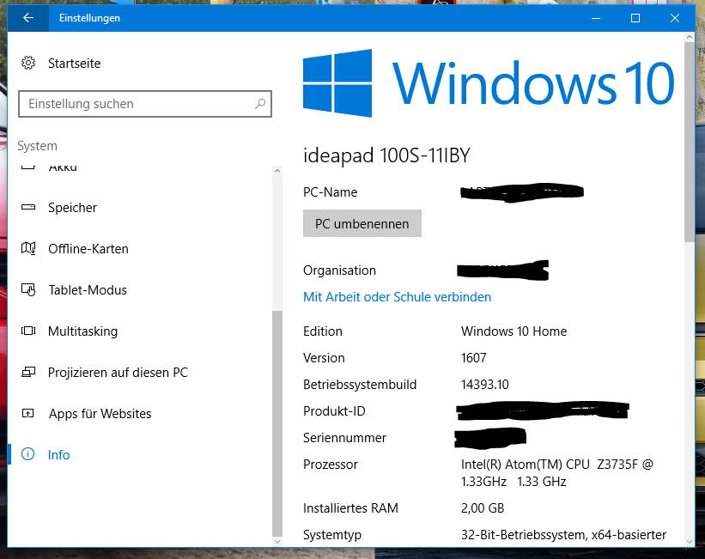The height and width of the screenshot is (559, 705).
Task: Click the Info circle icon
Action: [x=27, y=454]
